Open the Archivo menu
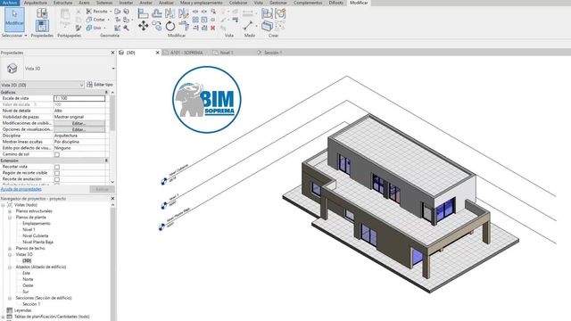571x321 pixels. coord(9,3)
